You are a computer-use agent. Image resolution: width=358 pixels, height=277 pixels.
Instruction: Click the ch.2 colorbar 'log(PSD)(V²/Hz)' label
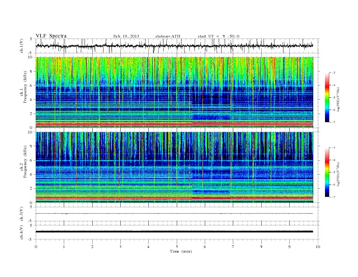338,174
